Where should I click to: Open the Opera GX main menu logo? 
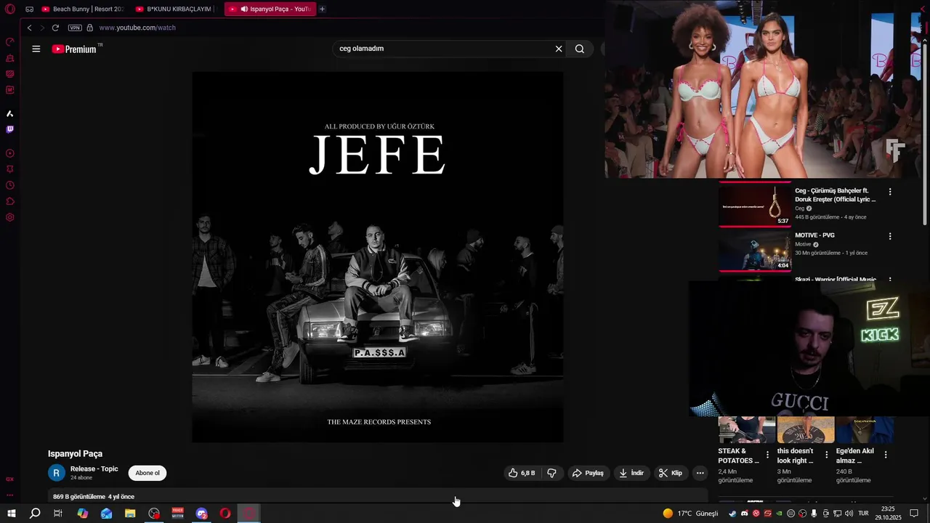(10, 9)
